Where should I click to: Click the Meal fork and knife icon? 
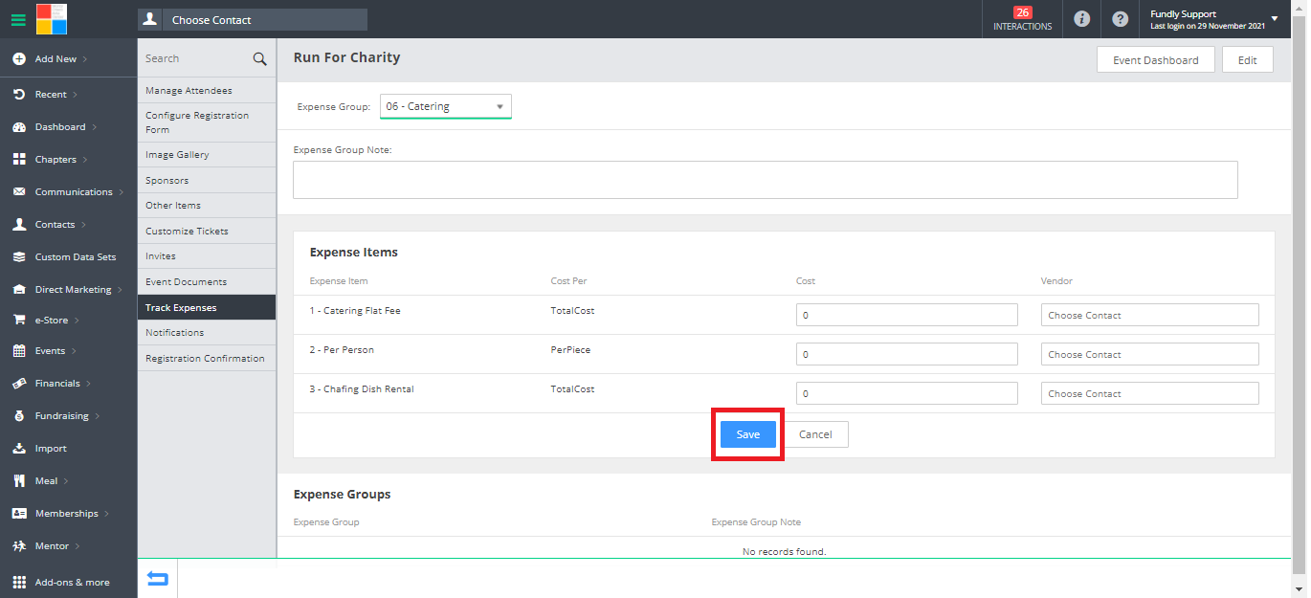tap(19, 481)
